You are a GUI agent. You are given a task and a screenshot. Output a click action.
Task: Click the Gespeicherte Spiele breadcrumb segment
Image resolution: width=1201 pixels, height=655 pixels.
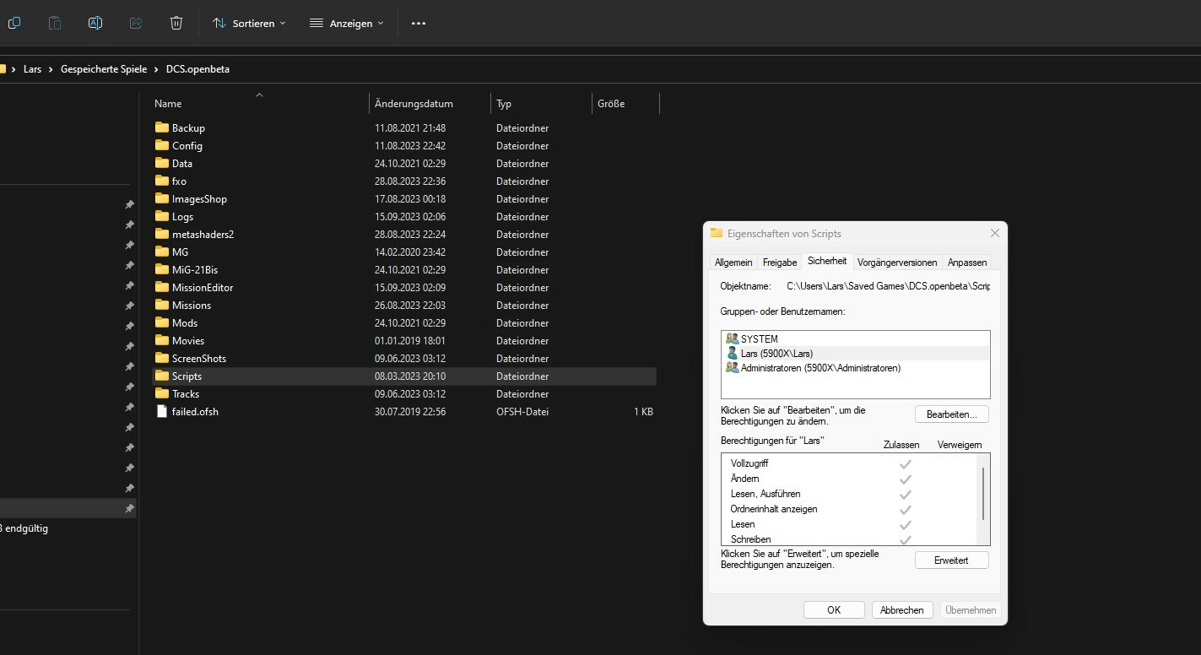coord(104,69)
